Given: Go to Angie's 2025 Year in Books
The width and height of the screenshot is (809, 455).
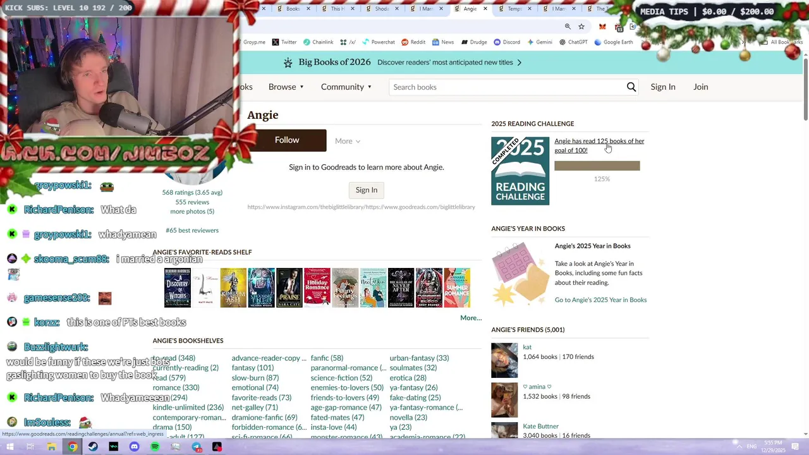Looking at the screenshot, I should [x=600, y=300].
